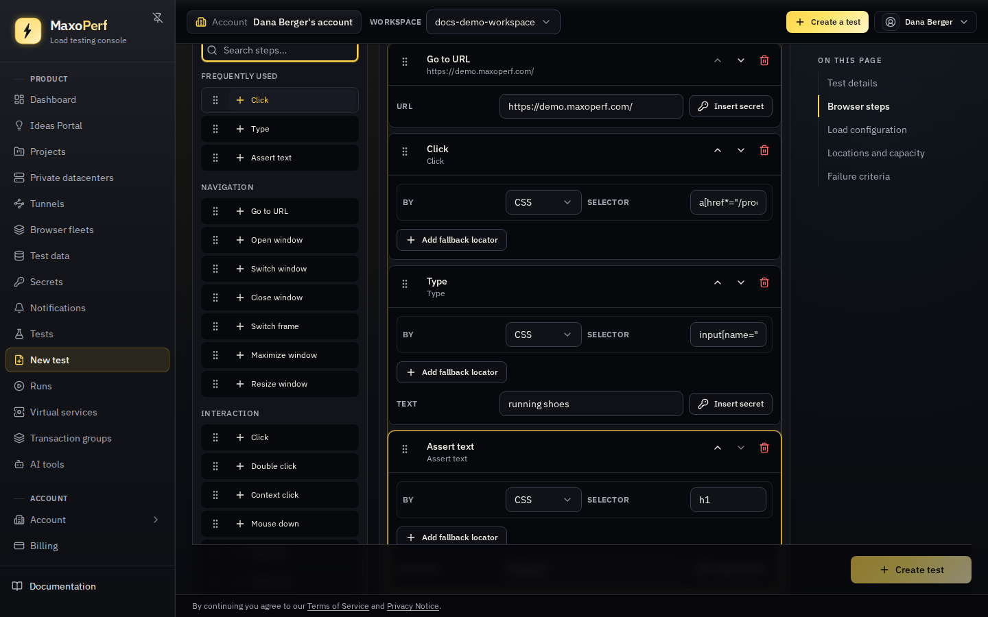Move the Type step up
988x617 pixels.
[718, 282]
